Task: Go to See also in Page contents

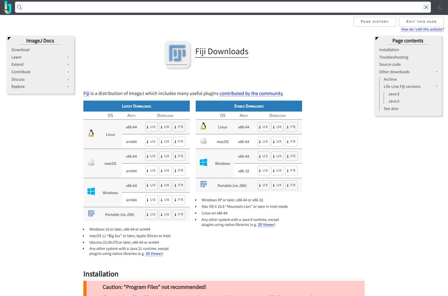Action: [x=391, y=109]
